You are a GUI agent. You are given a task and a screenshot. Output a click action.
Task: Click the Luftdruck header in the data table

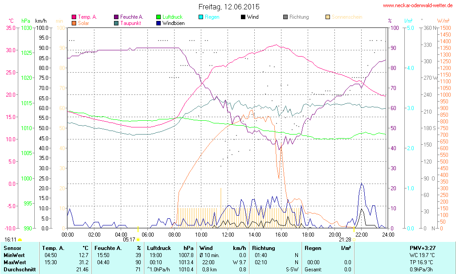[159, 248]
